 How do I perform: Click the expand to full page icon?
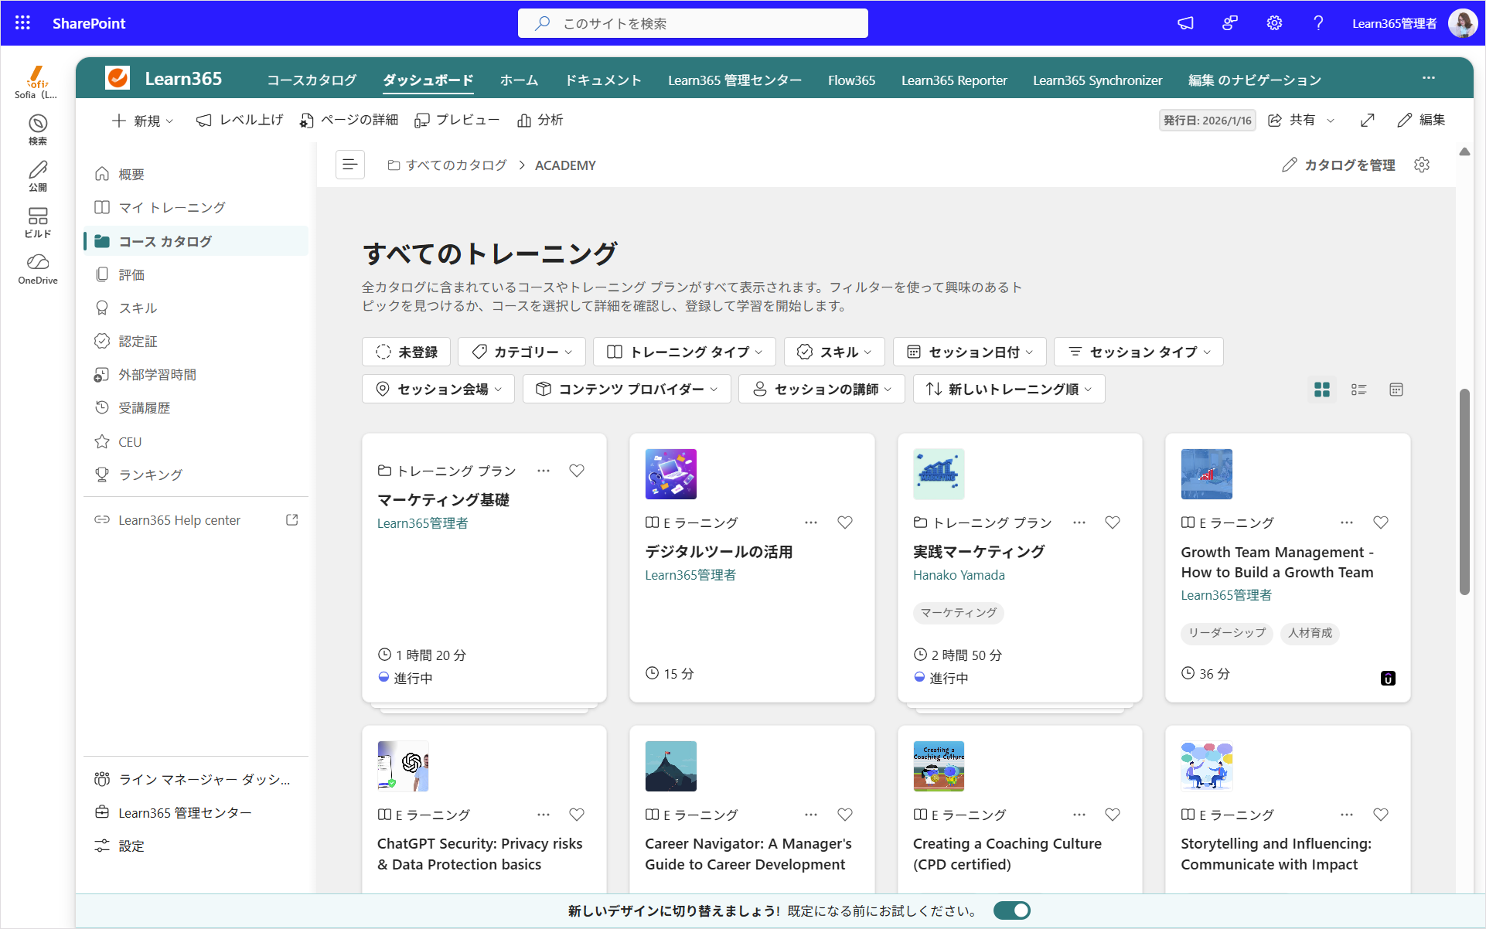click(x=1367, y=120)
